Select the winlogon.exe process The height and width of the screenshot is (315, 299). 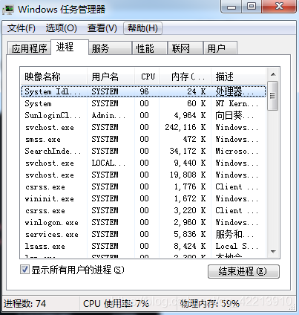[143, 222]
